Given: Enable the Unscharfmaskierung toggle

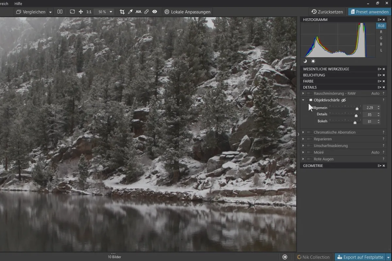Looking at the screenshot, I should point(309,146).
